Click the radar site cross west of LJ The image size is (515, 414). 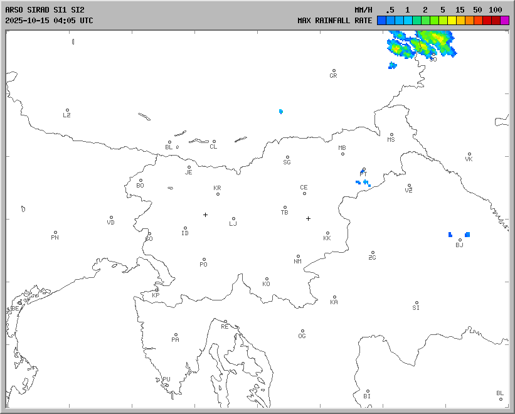pos(205,215)
